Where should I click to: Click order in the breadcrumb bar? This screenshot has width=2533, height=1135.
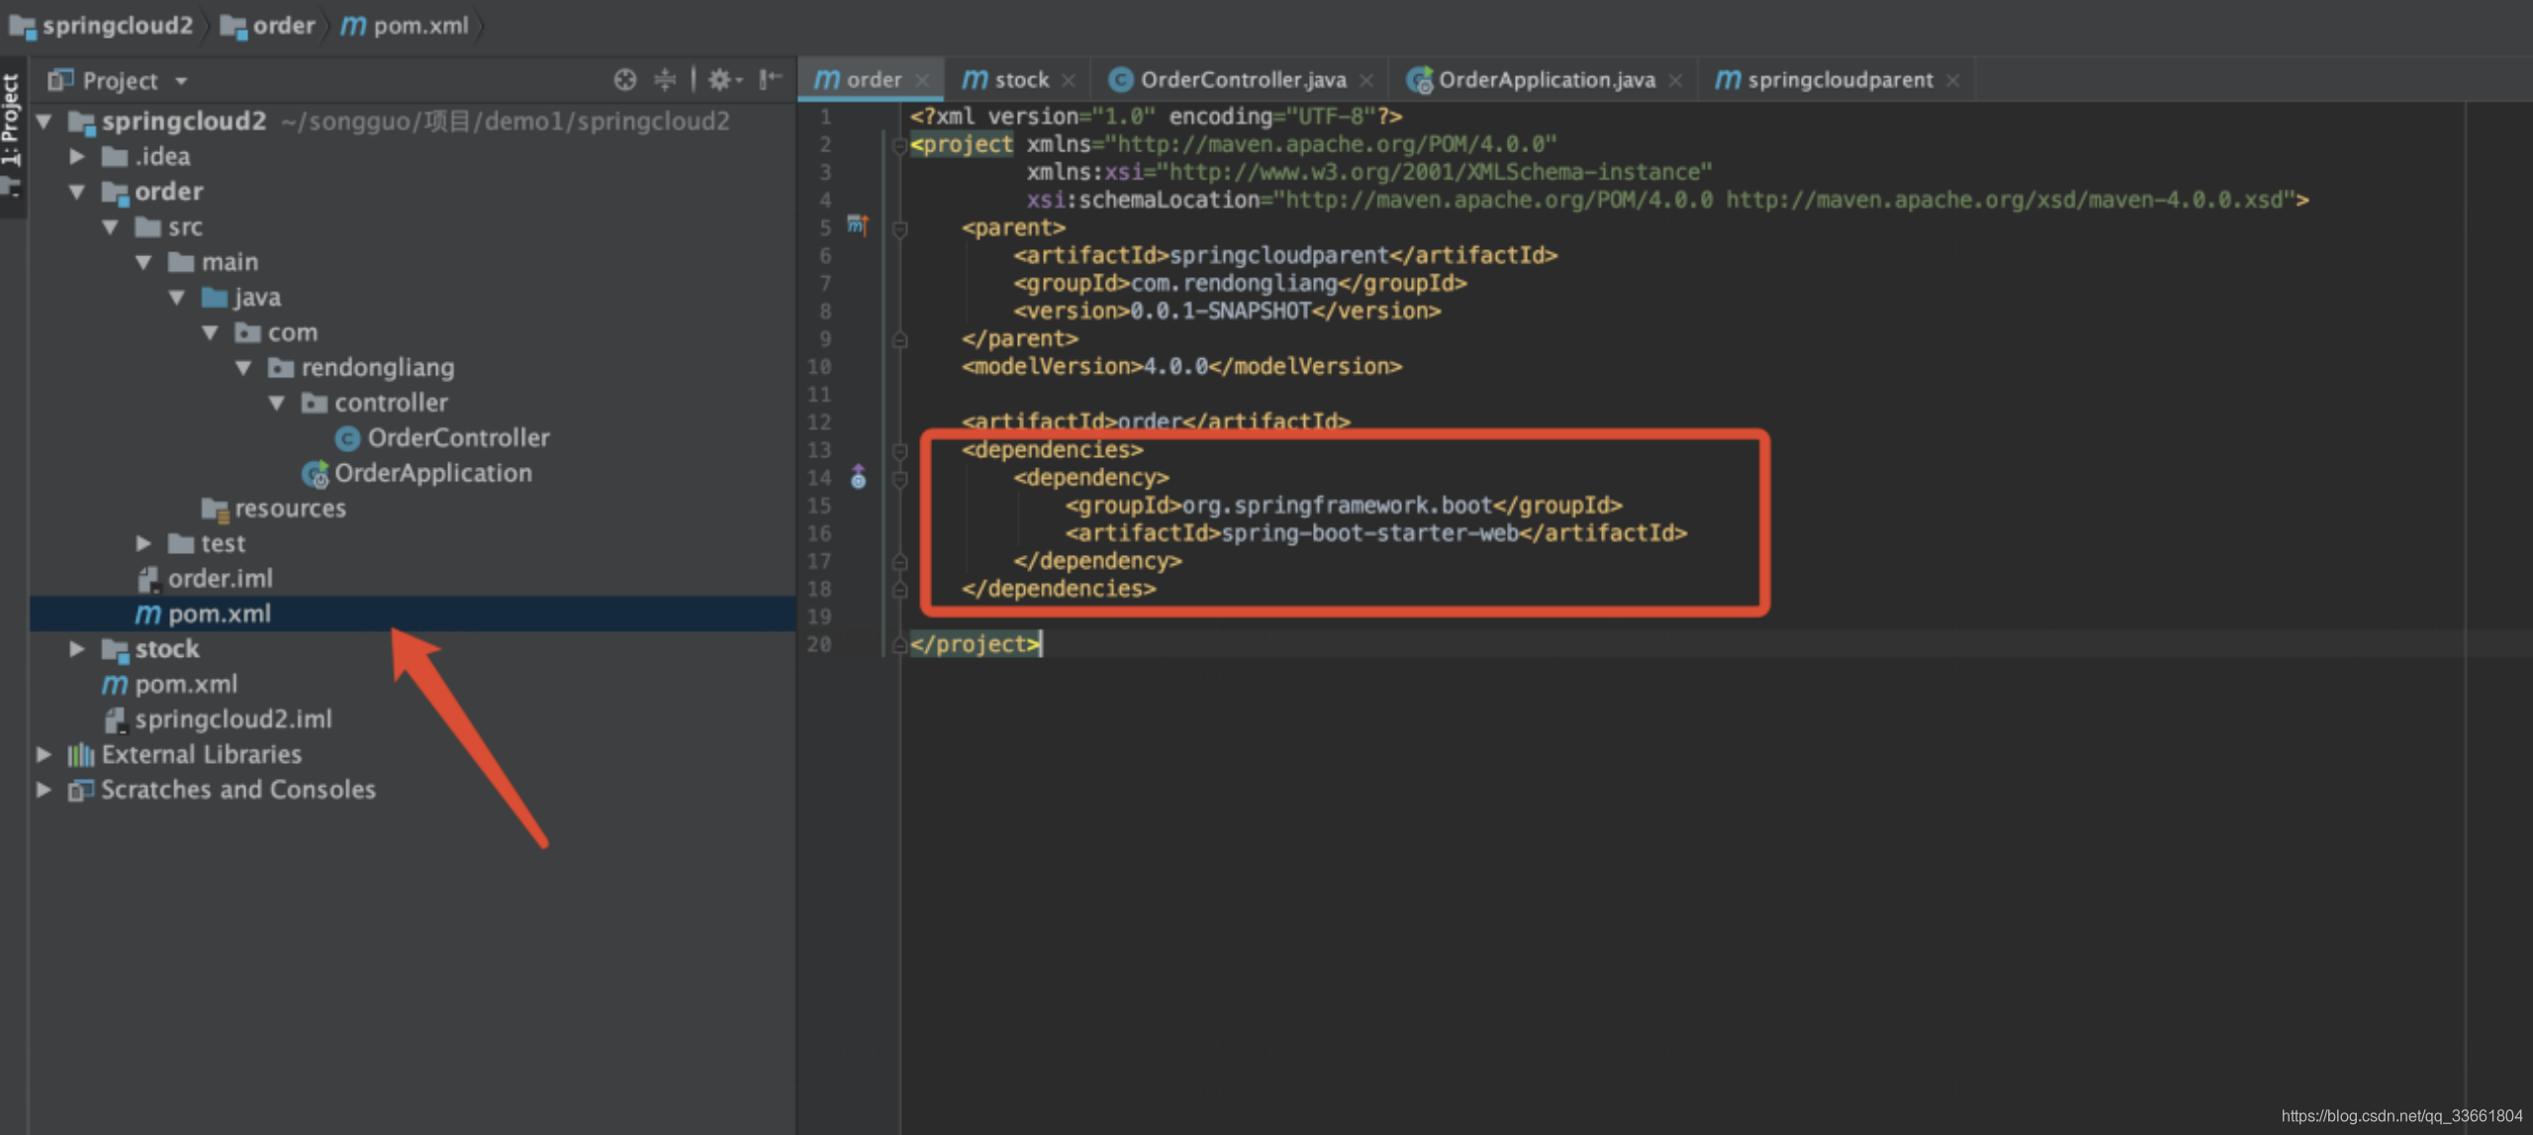(267, 26)
